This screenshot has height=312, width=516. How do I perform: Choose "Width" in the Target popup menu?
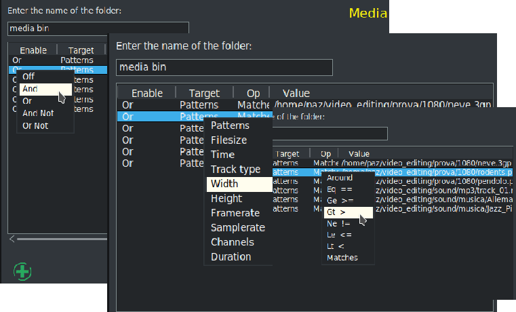click(x=225, y=184)
